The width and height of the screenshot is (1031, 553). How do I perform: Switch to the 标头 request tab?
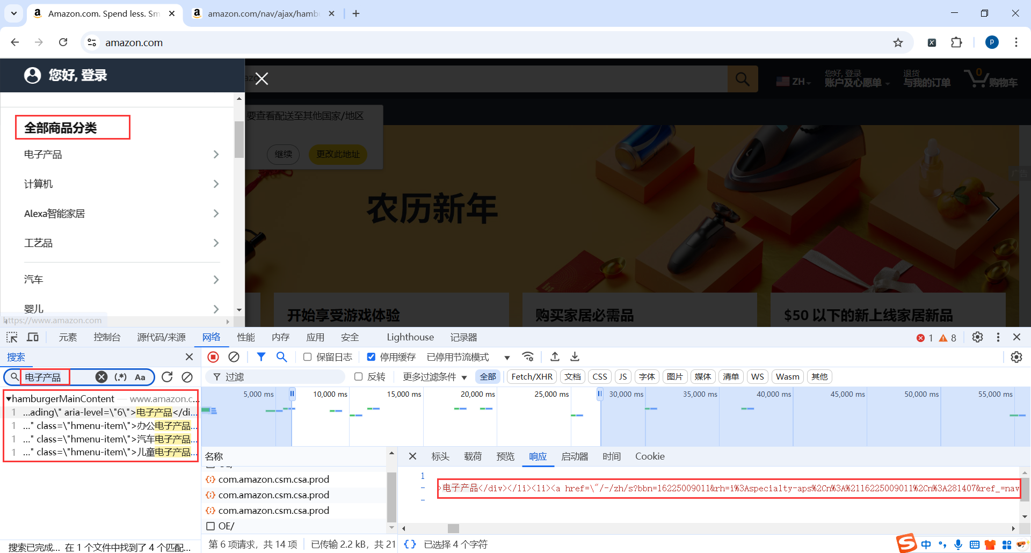click(x=440, y=456)
